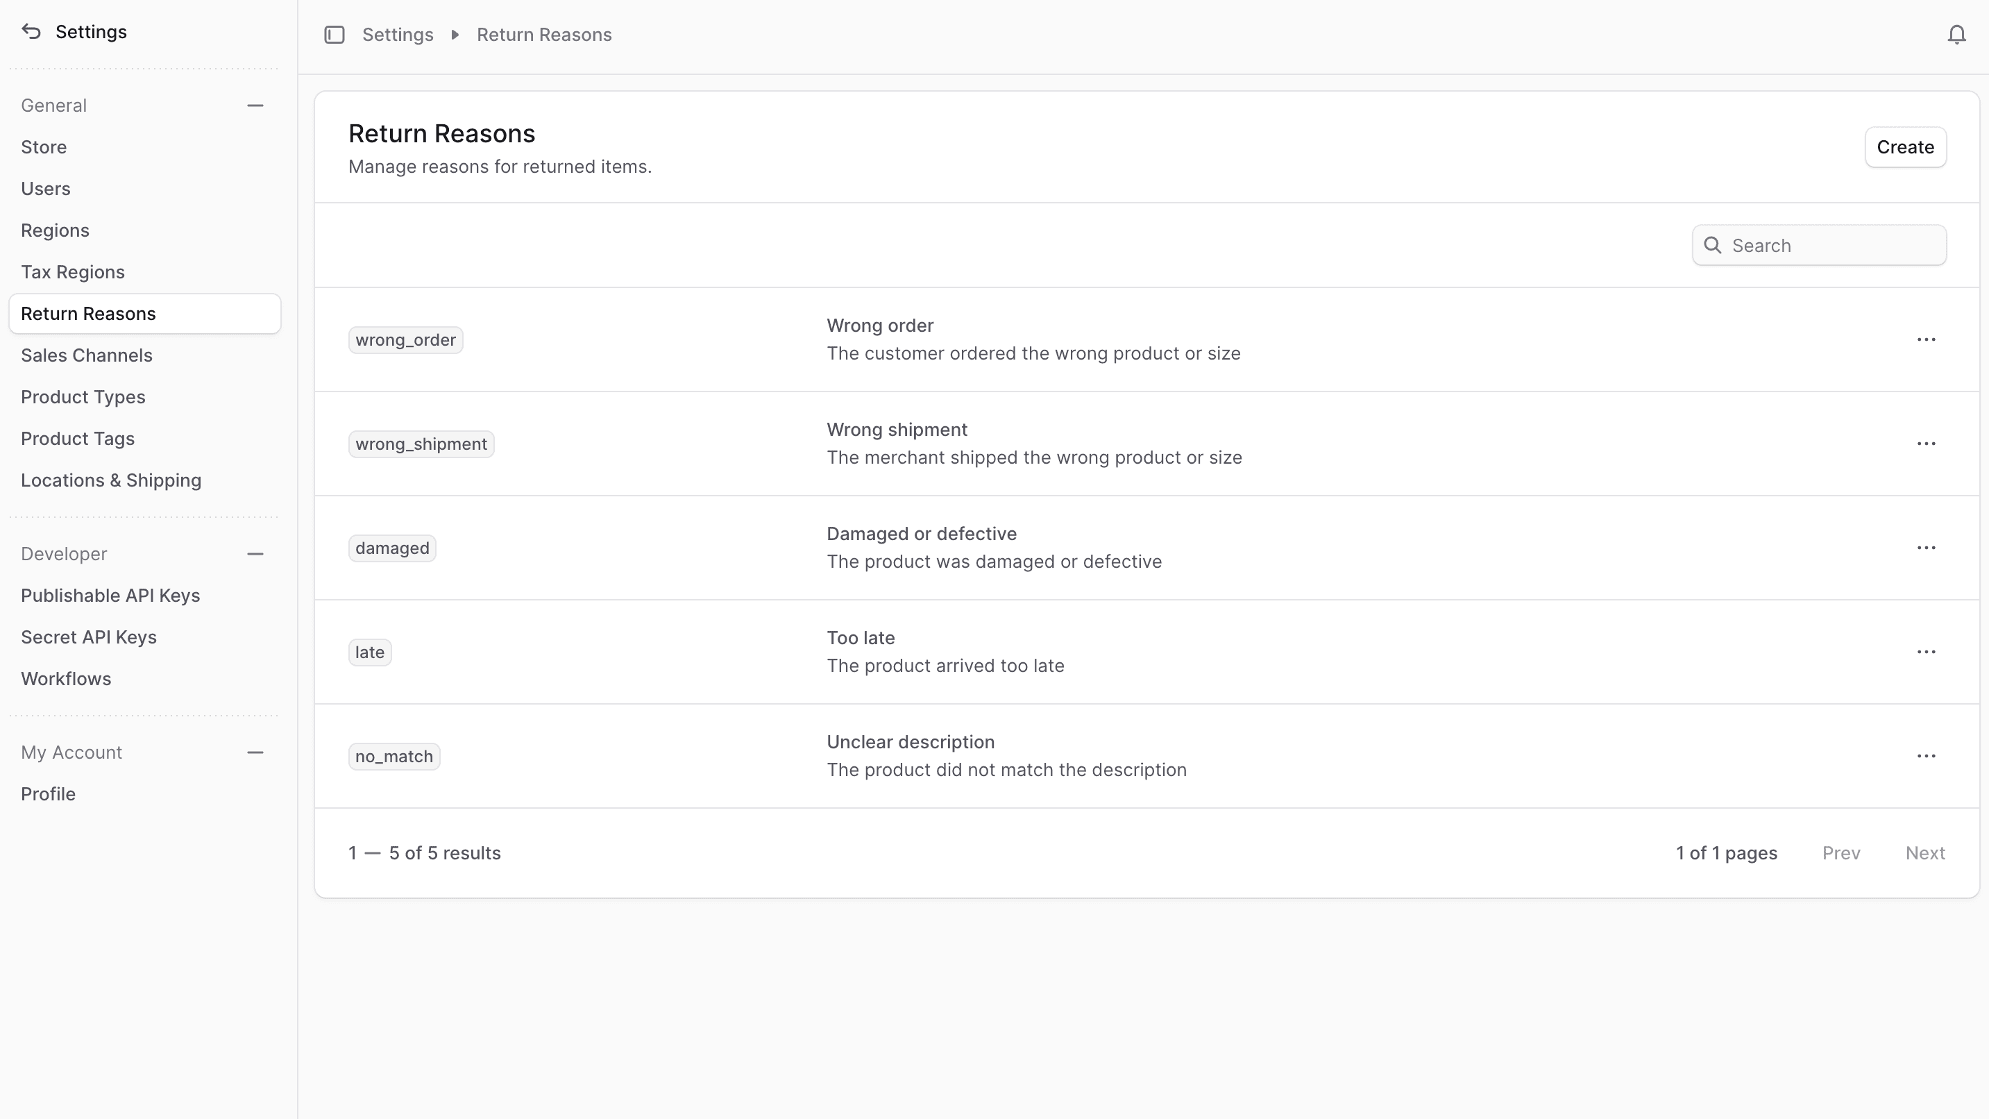Collapse the General section
1989x1119 pixels.
(255, 106)
